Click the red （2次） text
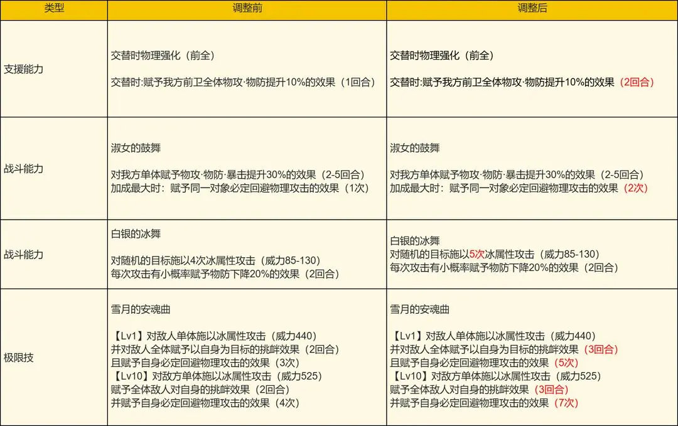The width and height of the screenshot is (678, 426). [x=635, y=188]
